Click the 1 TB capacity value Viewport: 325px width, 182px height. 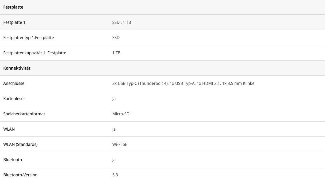point(116,53)
